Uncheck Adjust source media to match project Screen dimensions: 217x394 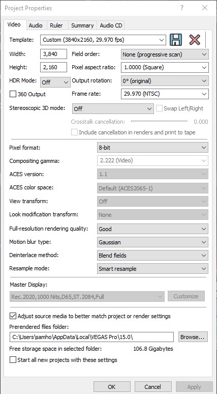[13, 316]
